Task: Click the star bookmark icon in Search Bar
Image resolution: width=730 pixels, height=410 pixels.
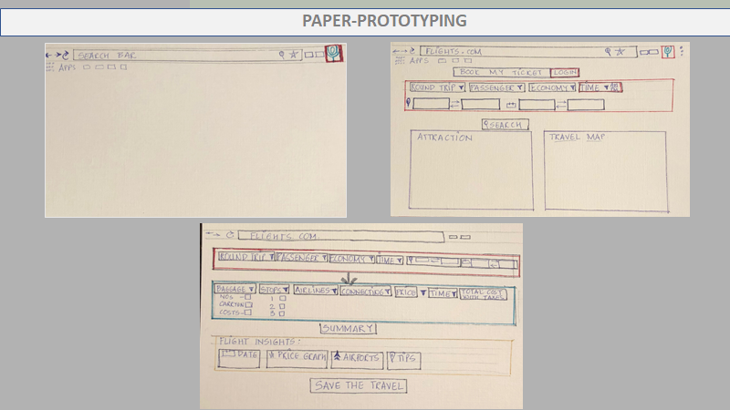Action: [294, 55]
